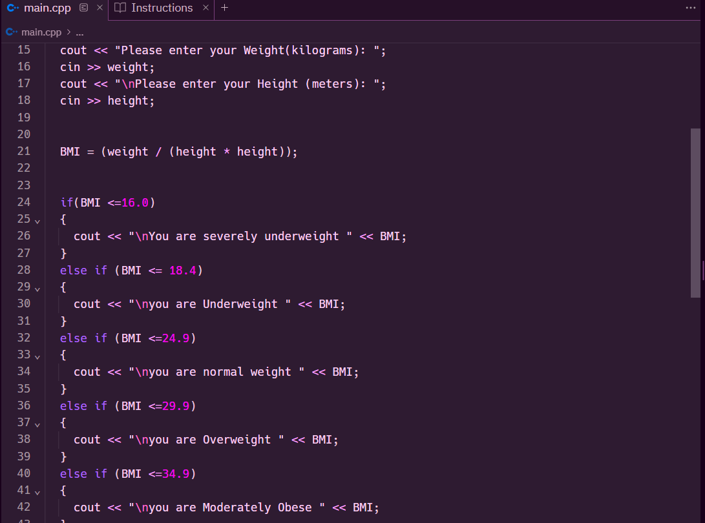Screen dimensions: 705x523
Task: Click the value 24.9 on line 32
Action: pyautogui.click(x=176, y=338)
